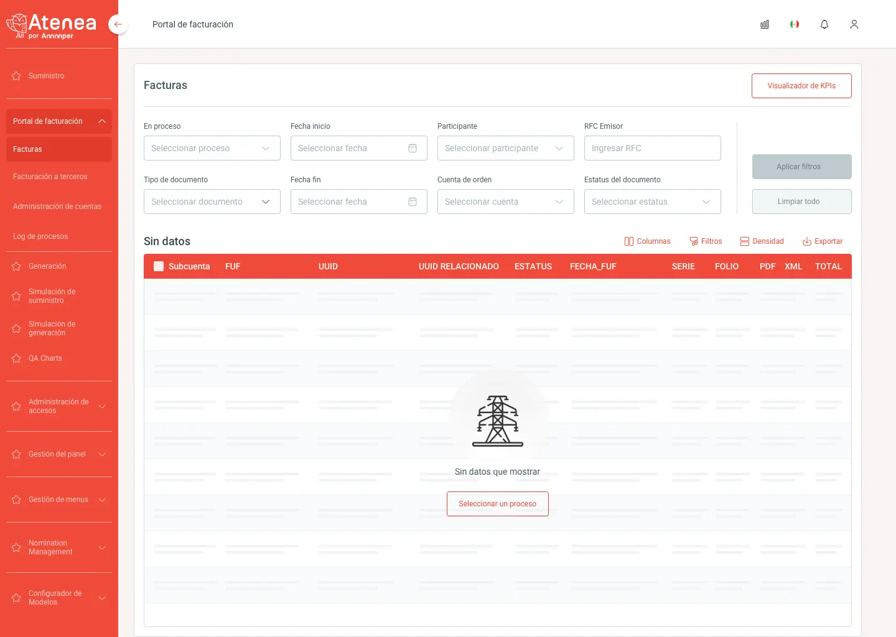Screen dimensions: 896x637
Task: Click the bar chart icon in header
Action: click(765, 24)
